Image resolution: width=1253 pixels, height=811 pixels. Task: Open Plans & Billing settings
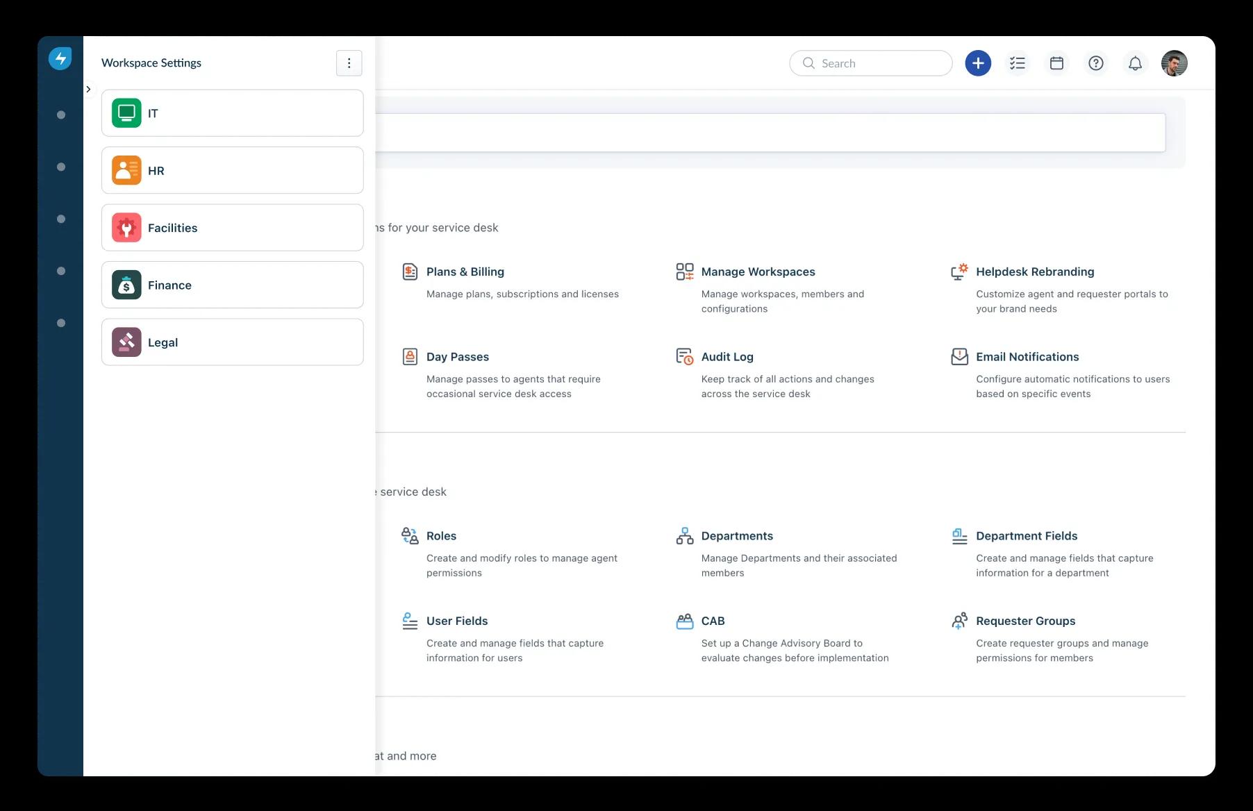(465, 271)
